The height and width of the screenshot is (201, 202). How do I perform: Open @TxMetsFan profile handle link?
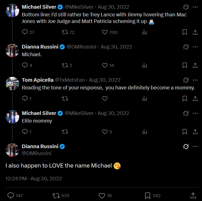click(70, 80)
